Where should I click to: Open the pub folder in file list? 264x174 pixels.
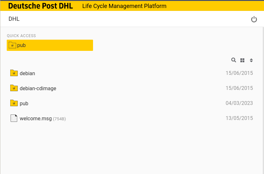24,103
